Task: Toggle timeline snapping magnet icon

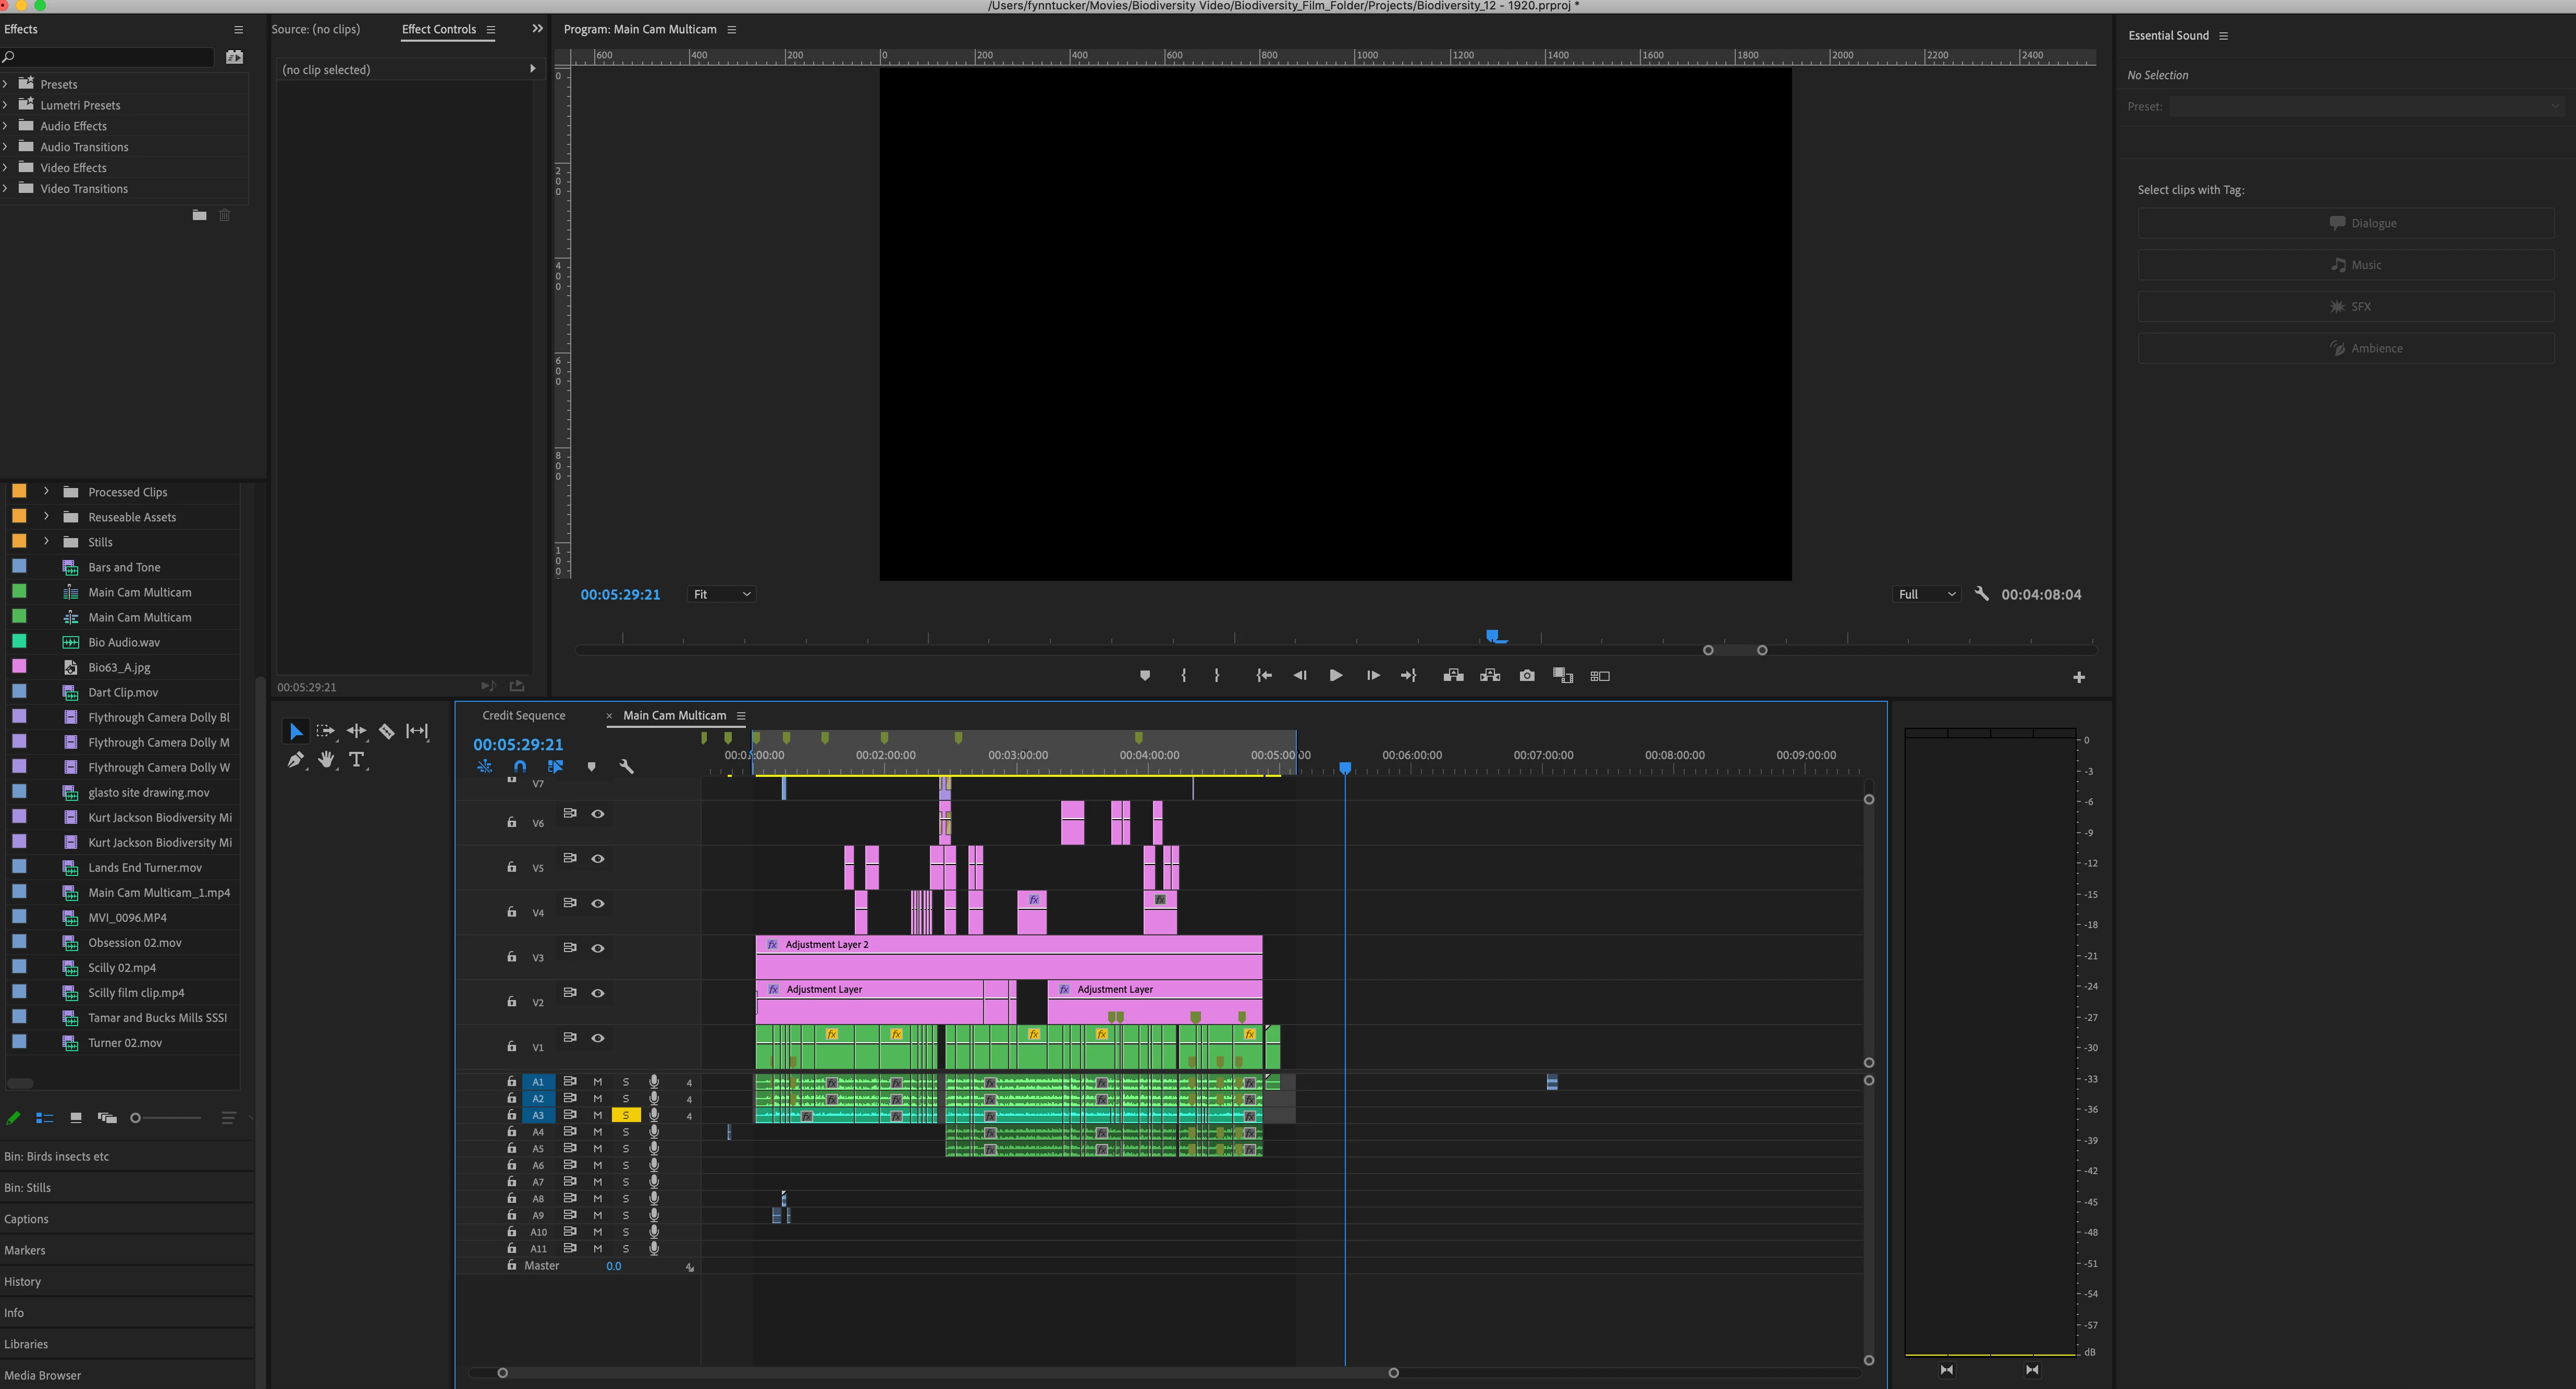Action: pos(520,766)
